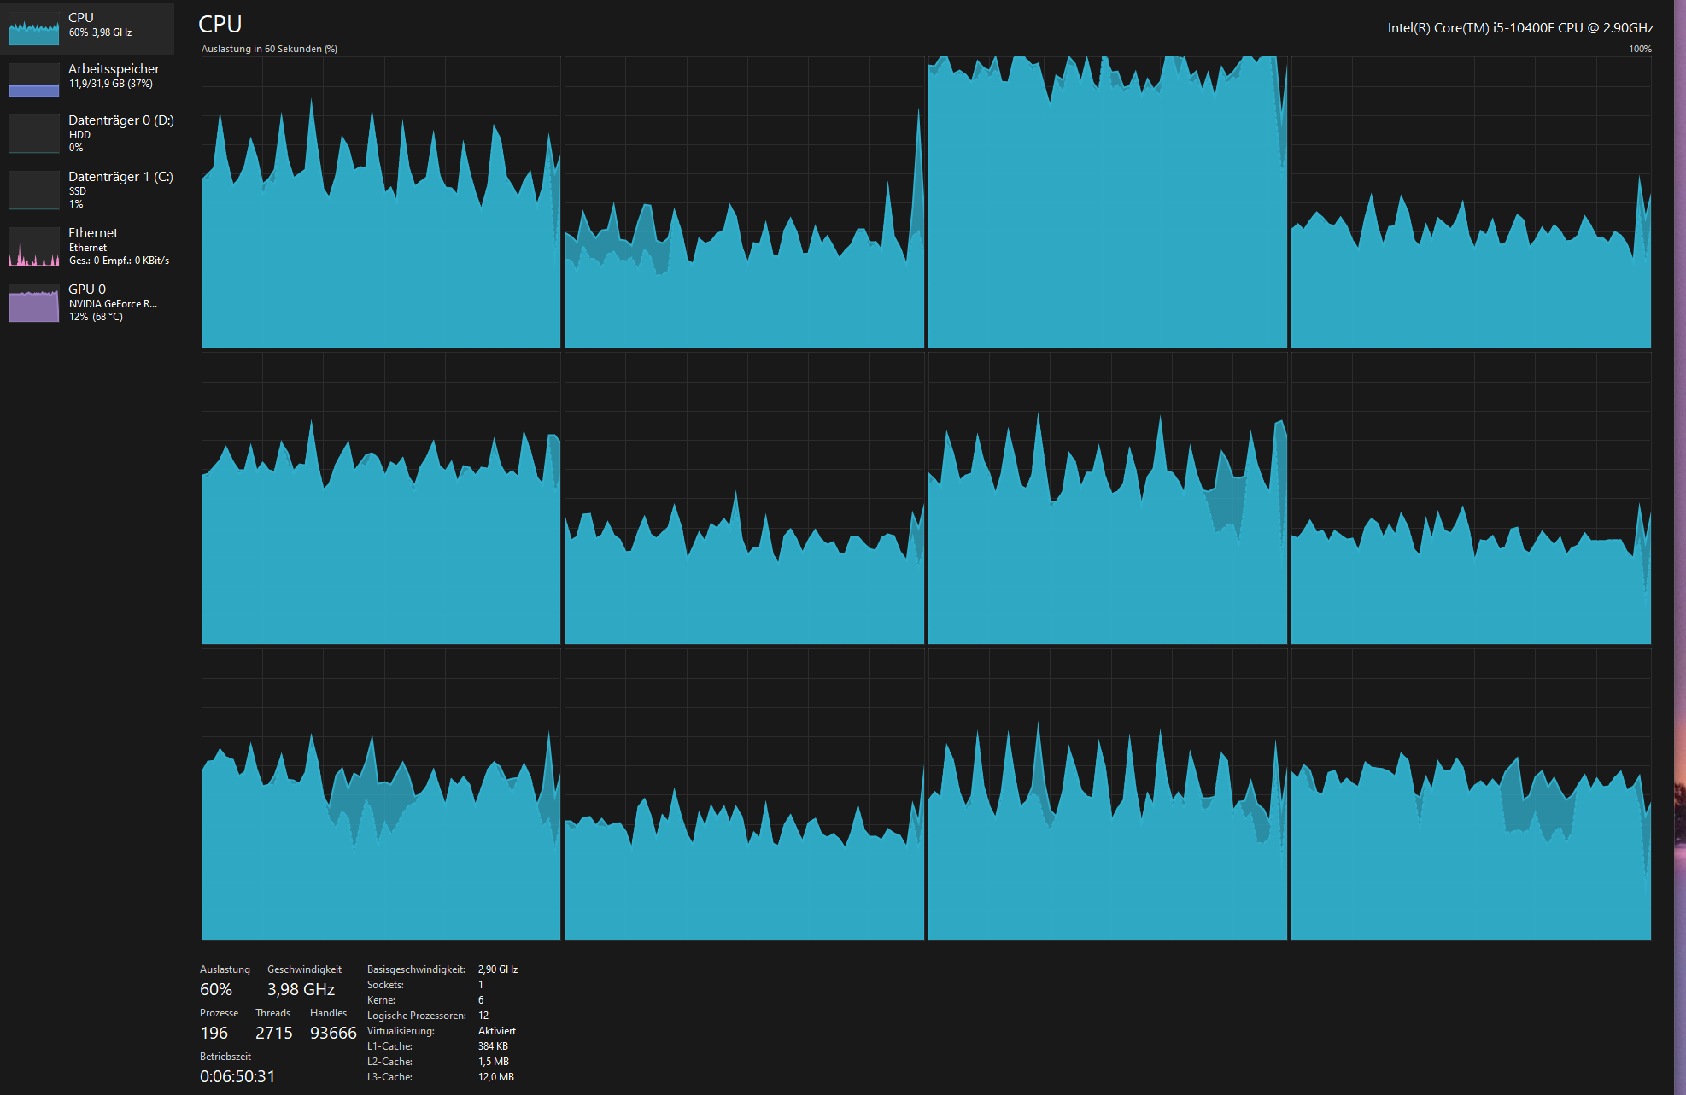Click the Threads count 2715

click(x=273, y=1033)
